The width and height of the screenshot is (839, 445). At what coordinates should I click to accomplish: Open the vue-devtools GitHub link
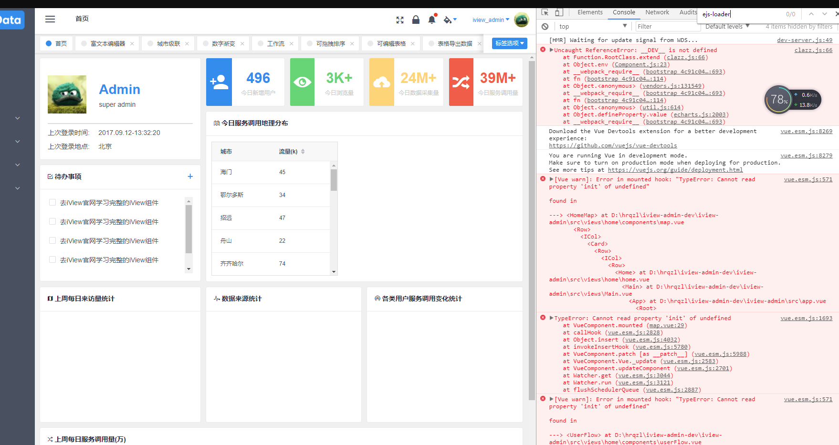point(613,145)
